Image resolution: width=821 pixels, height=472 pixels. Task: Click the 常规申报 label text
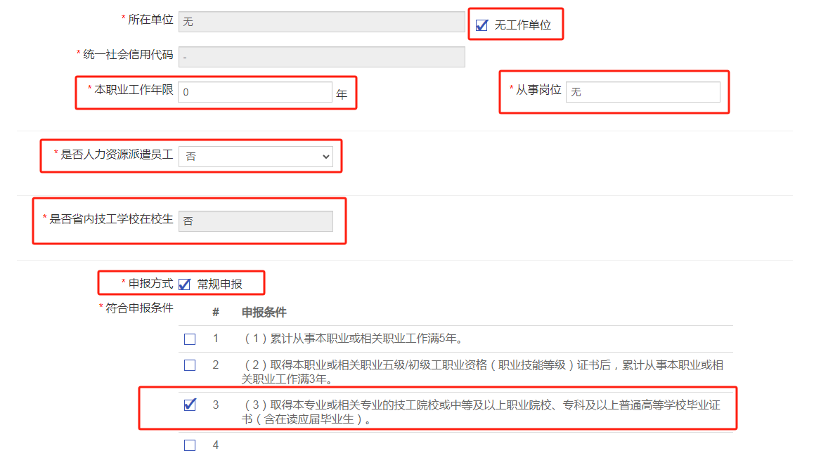tap(219, 284)
